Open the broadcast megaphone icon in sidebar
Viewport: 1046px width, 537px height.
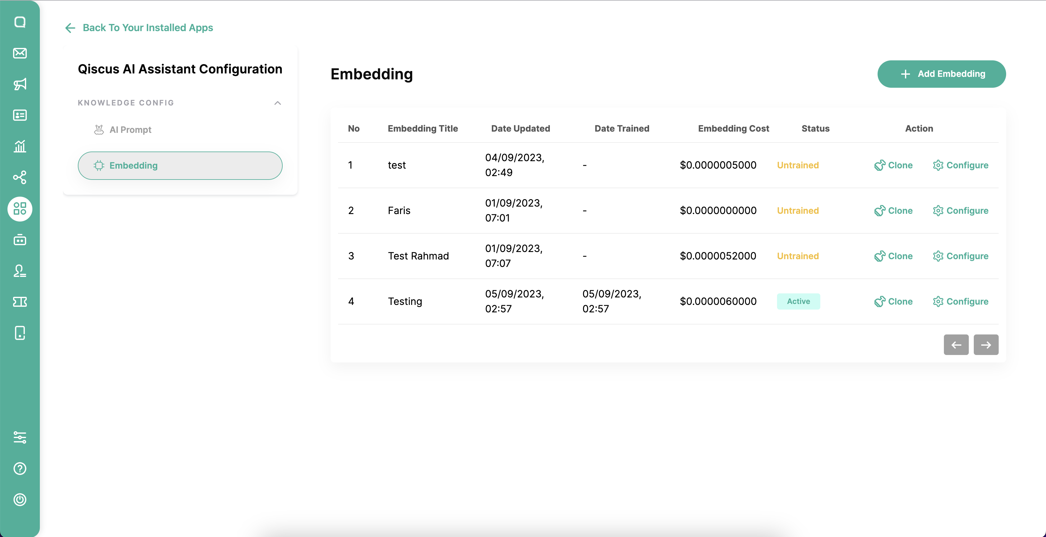pyautogui.click(x=20, y=84)
